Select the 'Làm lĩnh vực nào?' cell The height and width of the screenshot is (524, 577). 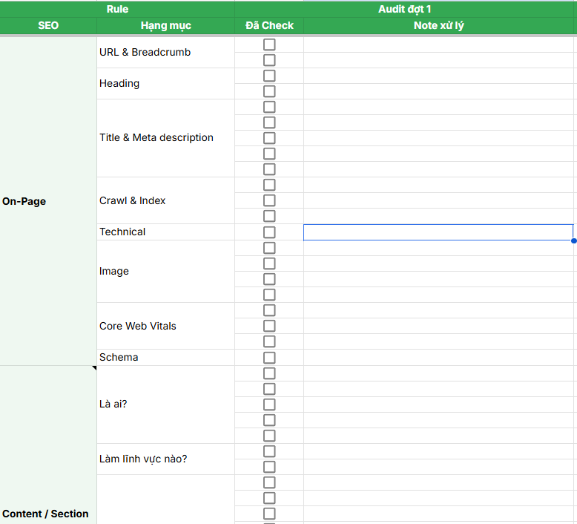tap(165, 459)
